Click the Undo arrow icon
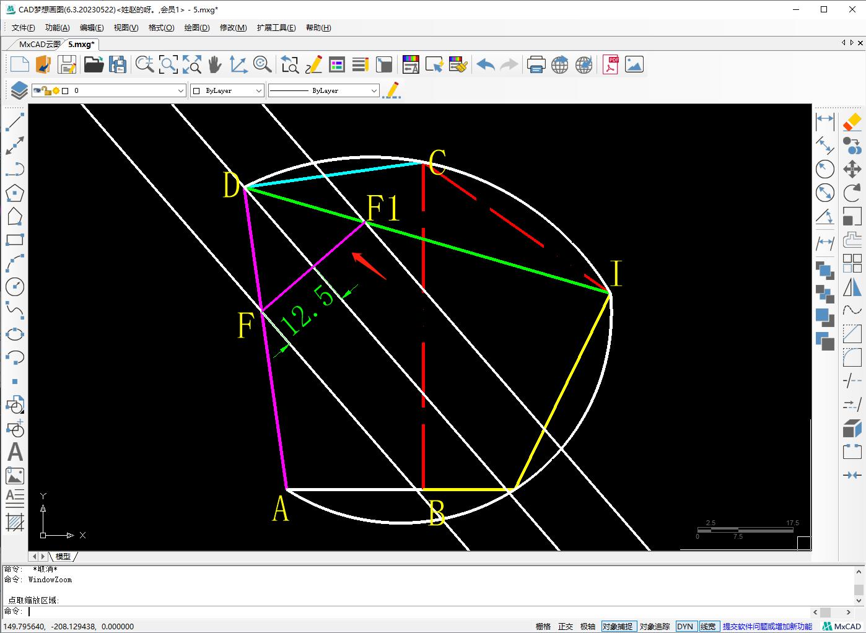866x633 pixels. point(486,64)
